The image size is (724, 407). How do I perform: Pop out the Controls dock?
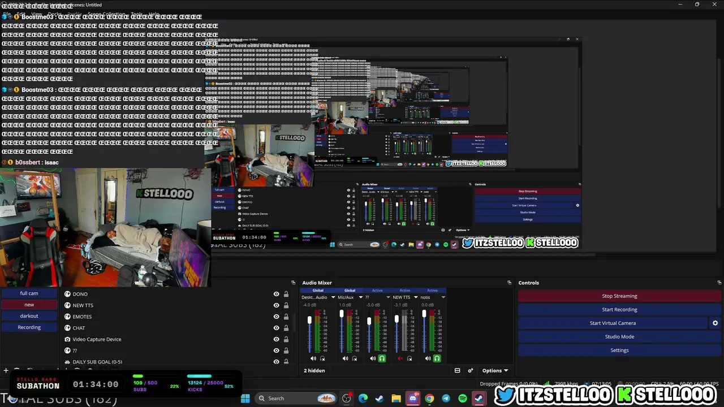tap(719, 283)
